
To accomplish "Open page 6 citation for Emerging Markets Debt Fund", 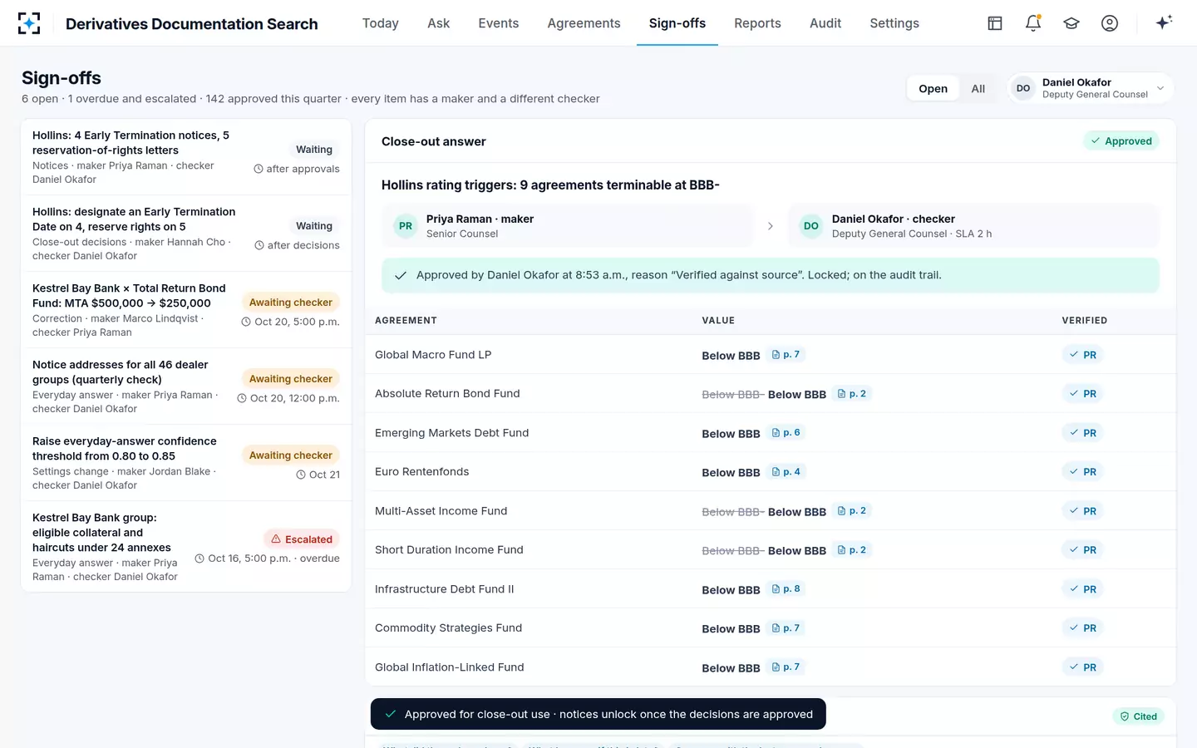I will coord(786,433).
